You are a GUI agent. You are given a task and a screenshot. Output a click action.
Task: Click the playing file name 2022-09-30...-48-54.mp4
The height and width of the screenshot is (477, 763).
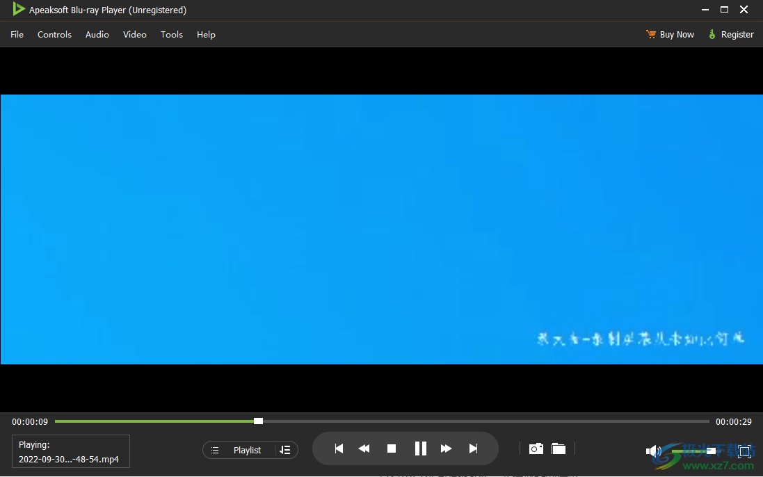pyautogui.click(x=70, y=459)
